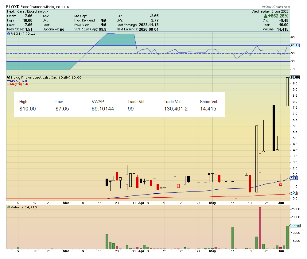Click the OTC exchange label
The image size is (307, 259).
66,7
